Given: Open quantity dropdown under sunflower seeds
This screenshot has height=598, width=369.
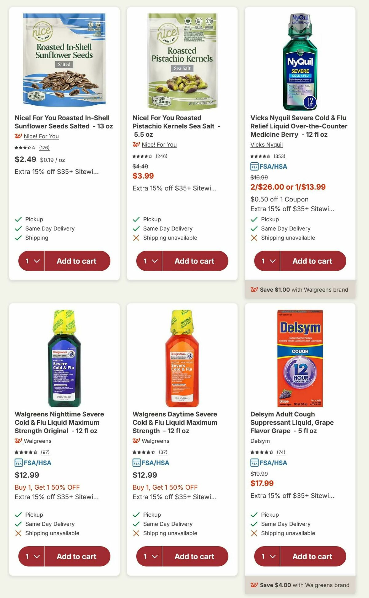Looking at the screenshot, I should 31,261.
